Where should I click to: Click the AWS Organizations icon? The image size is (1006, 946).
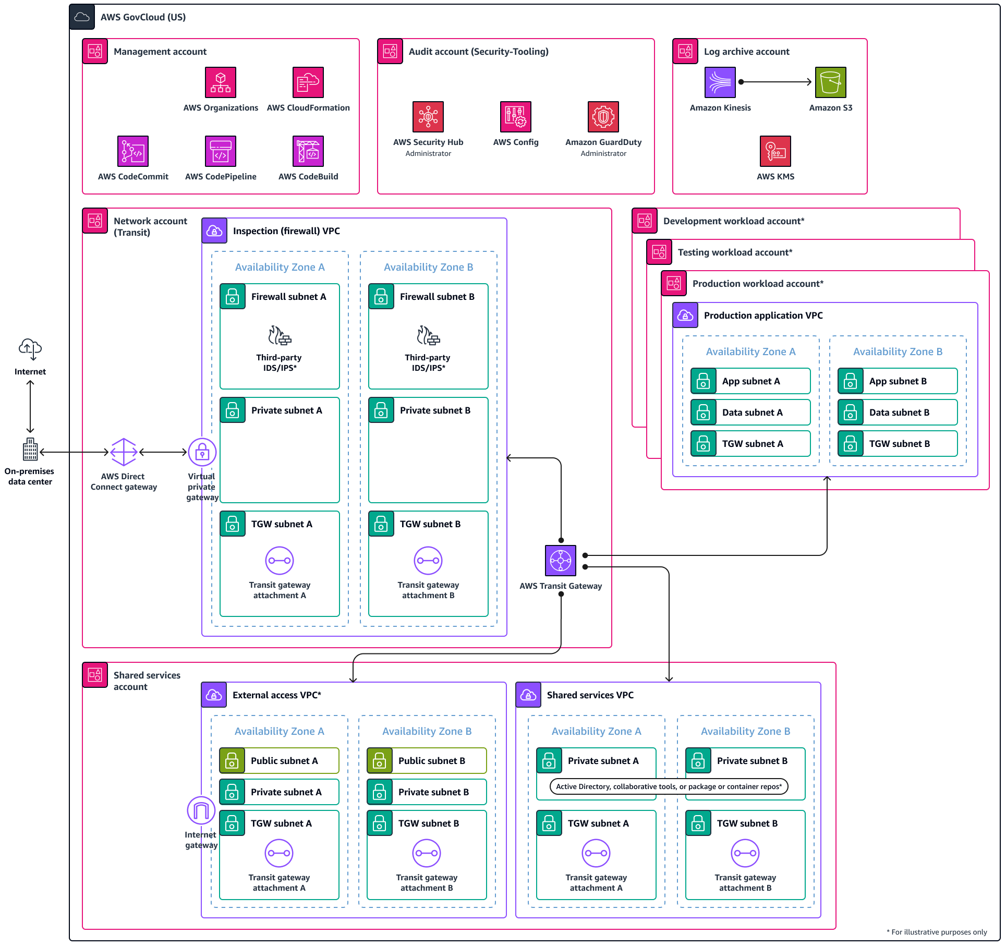click(x=221, y=82)
